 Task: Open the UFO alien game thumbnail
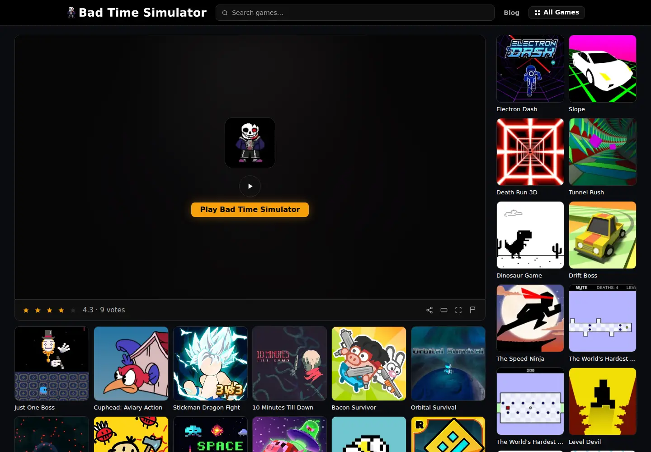(x=289, y=434)
